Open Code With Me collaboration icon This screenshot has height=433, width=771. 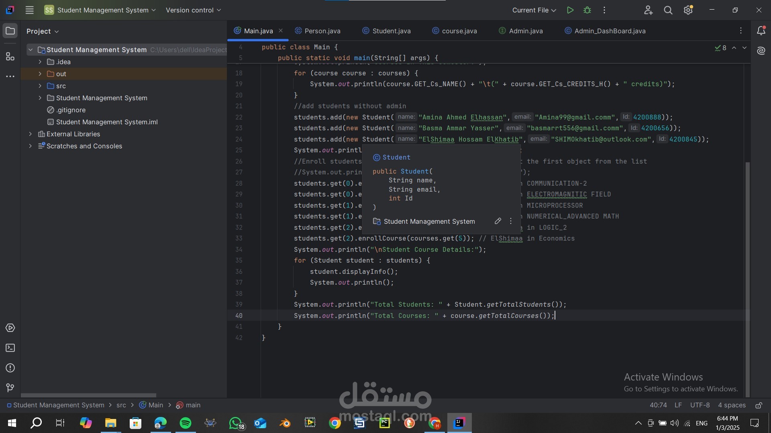648,10
